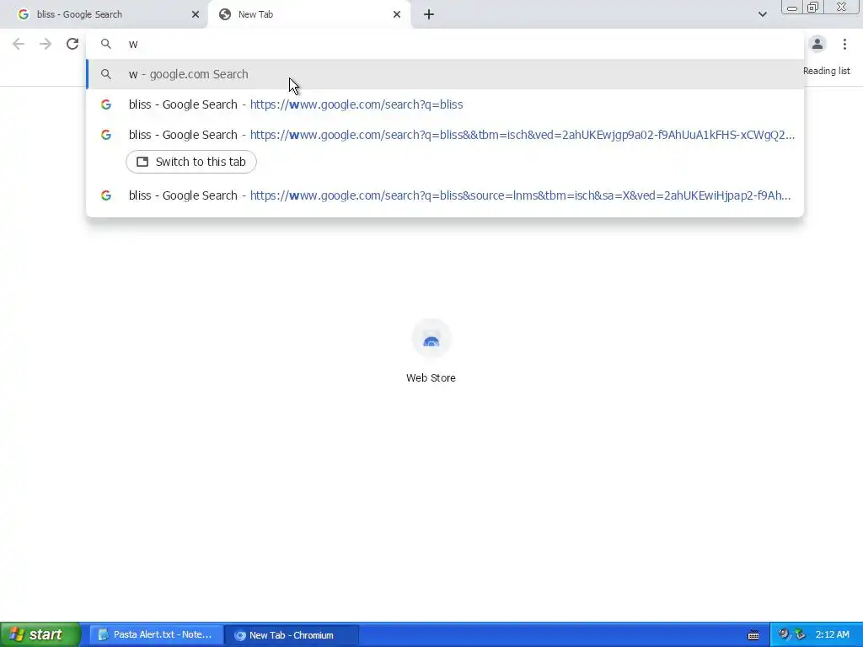This screenshot has width=863, height=647.
Task: Select New Tab - Chromium taskbar item
Action: coord(292,635)
